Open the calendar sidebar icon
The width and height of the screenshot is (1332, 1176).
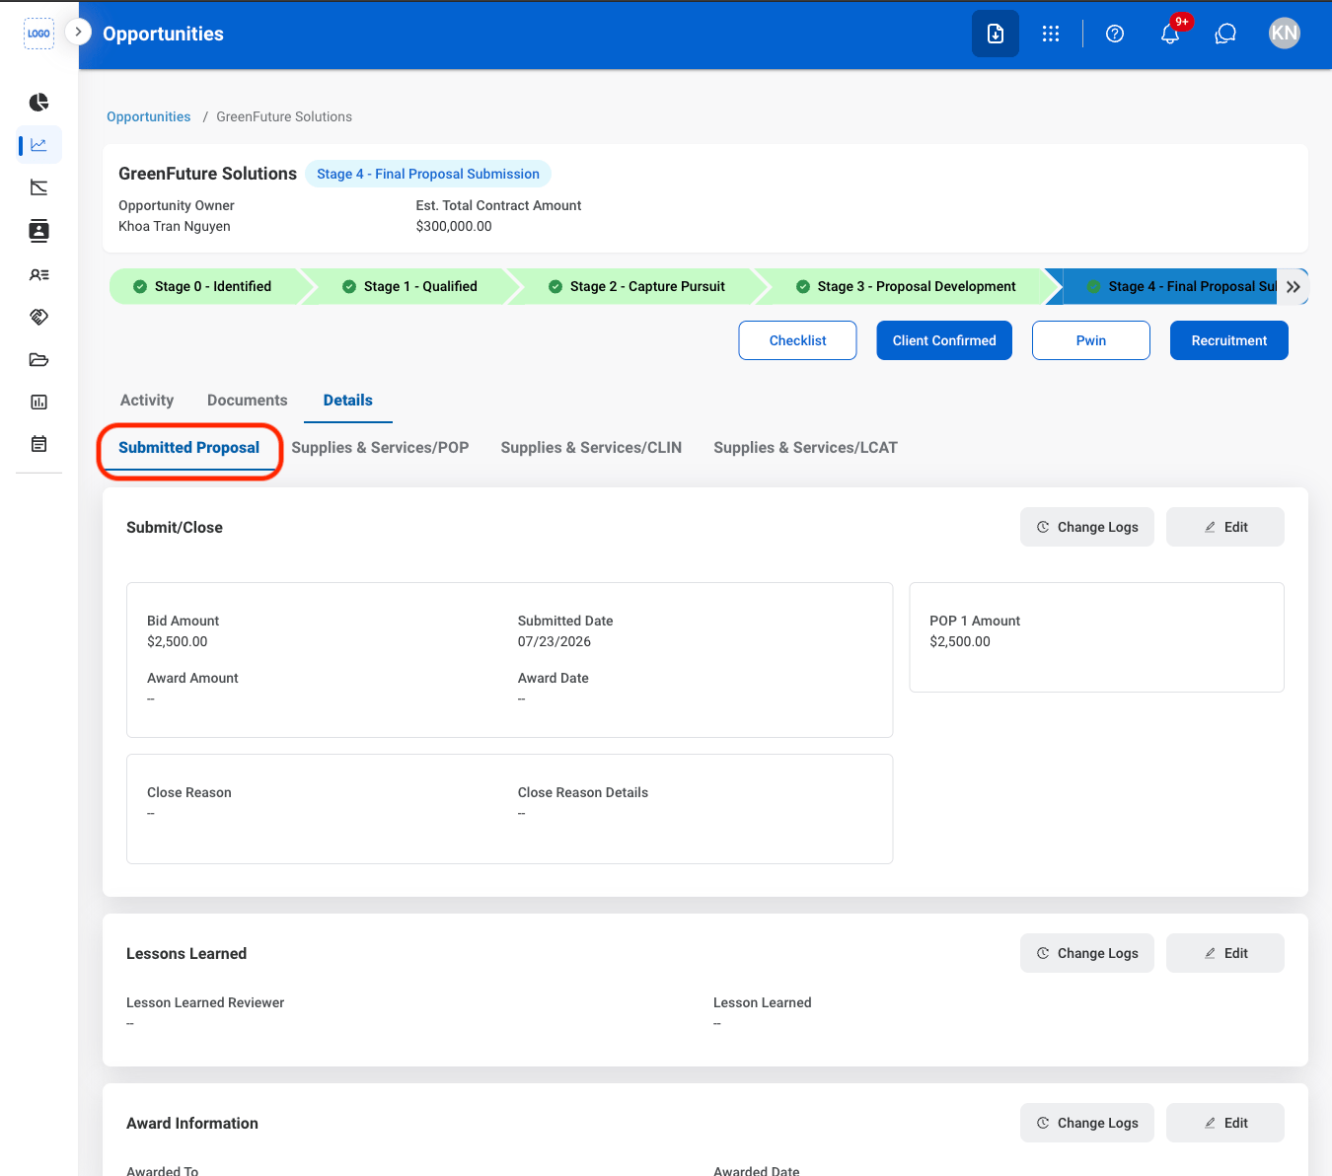click(x=38, y=444)
